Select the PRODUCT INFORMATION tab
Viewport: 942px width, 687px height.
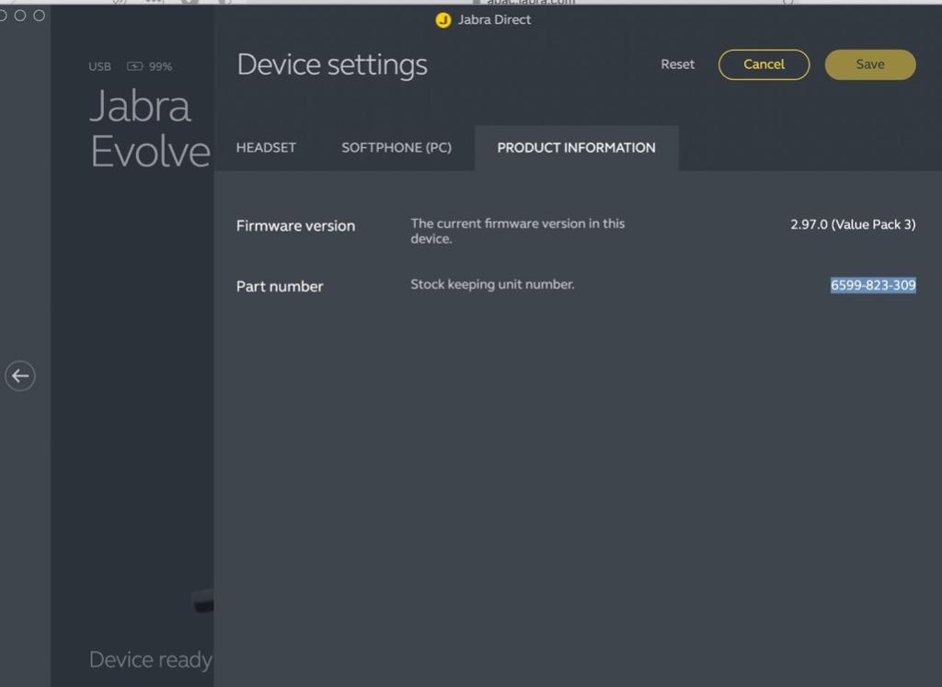tap(576, 148)
